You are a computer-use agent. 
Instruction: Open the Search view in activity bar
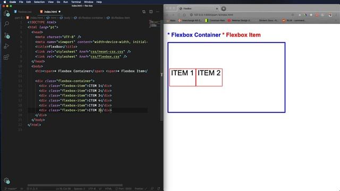pos(6,23)
